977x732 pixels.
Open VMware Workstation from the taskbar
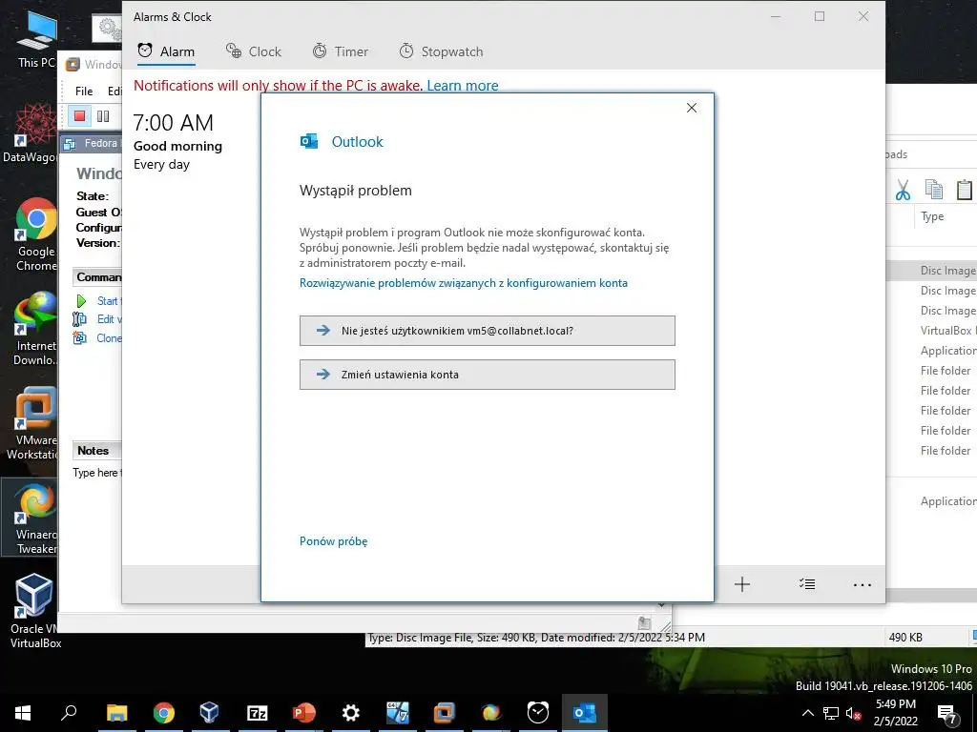click(x=445, y=712)
